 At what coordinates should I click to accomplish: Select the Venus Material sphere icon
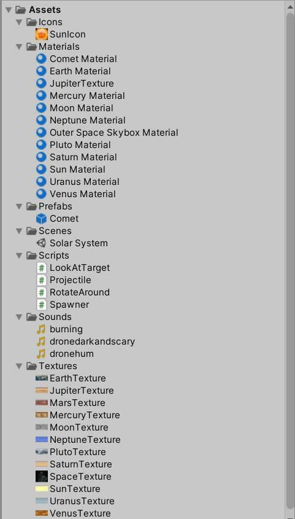(41, 193)
